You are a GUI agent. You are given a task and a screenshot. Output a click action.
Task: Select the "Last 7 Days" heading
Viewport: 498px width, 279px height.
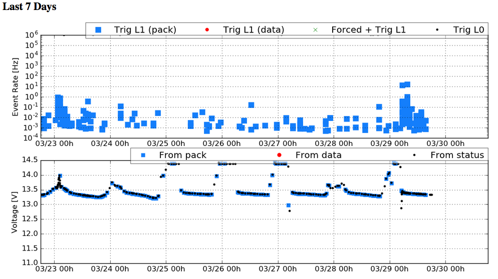[29, 6]
